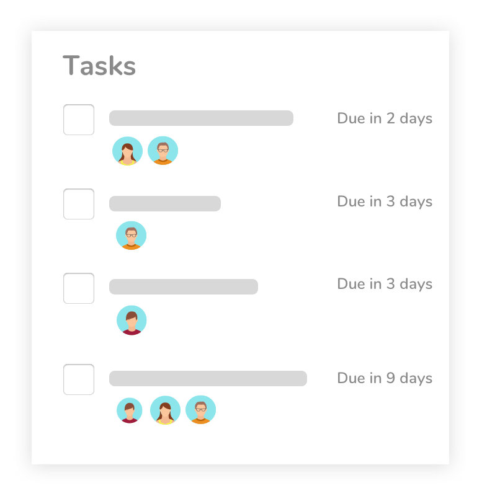Image resolution: width=482 pixels, height=496 pixels.
Task: Click the "Due in 9 days" label
Action: pyautogui.click(x=385, y=378)
